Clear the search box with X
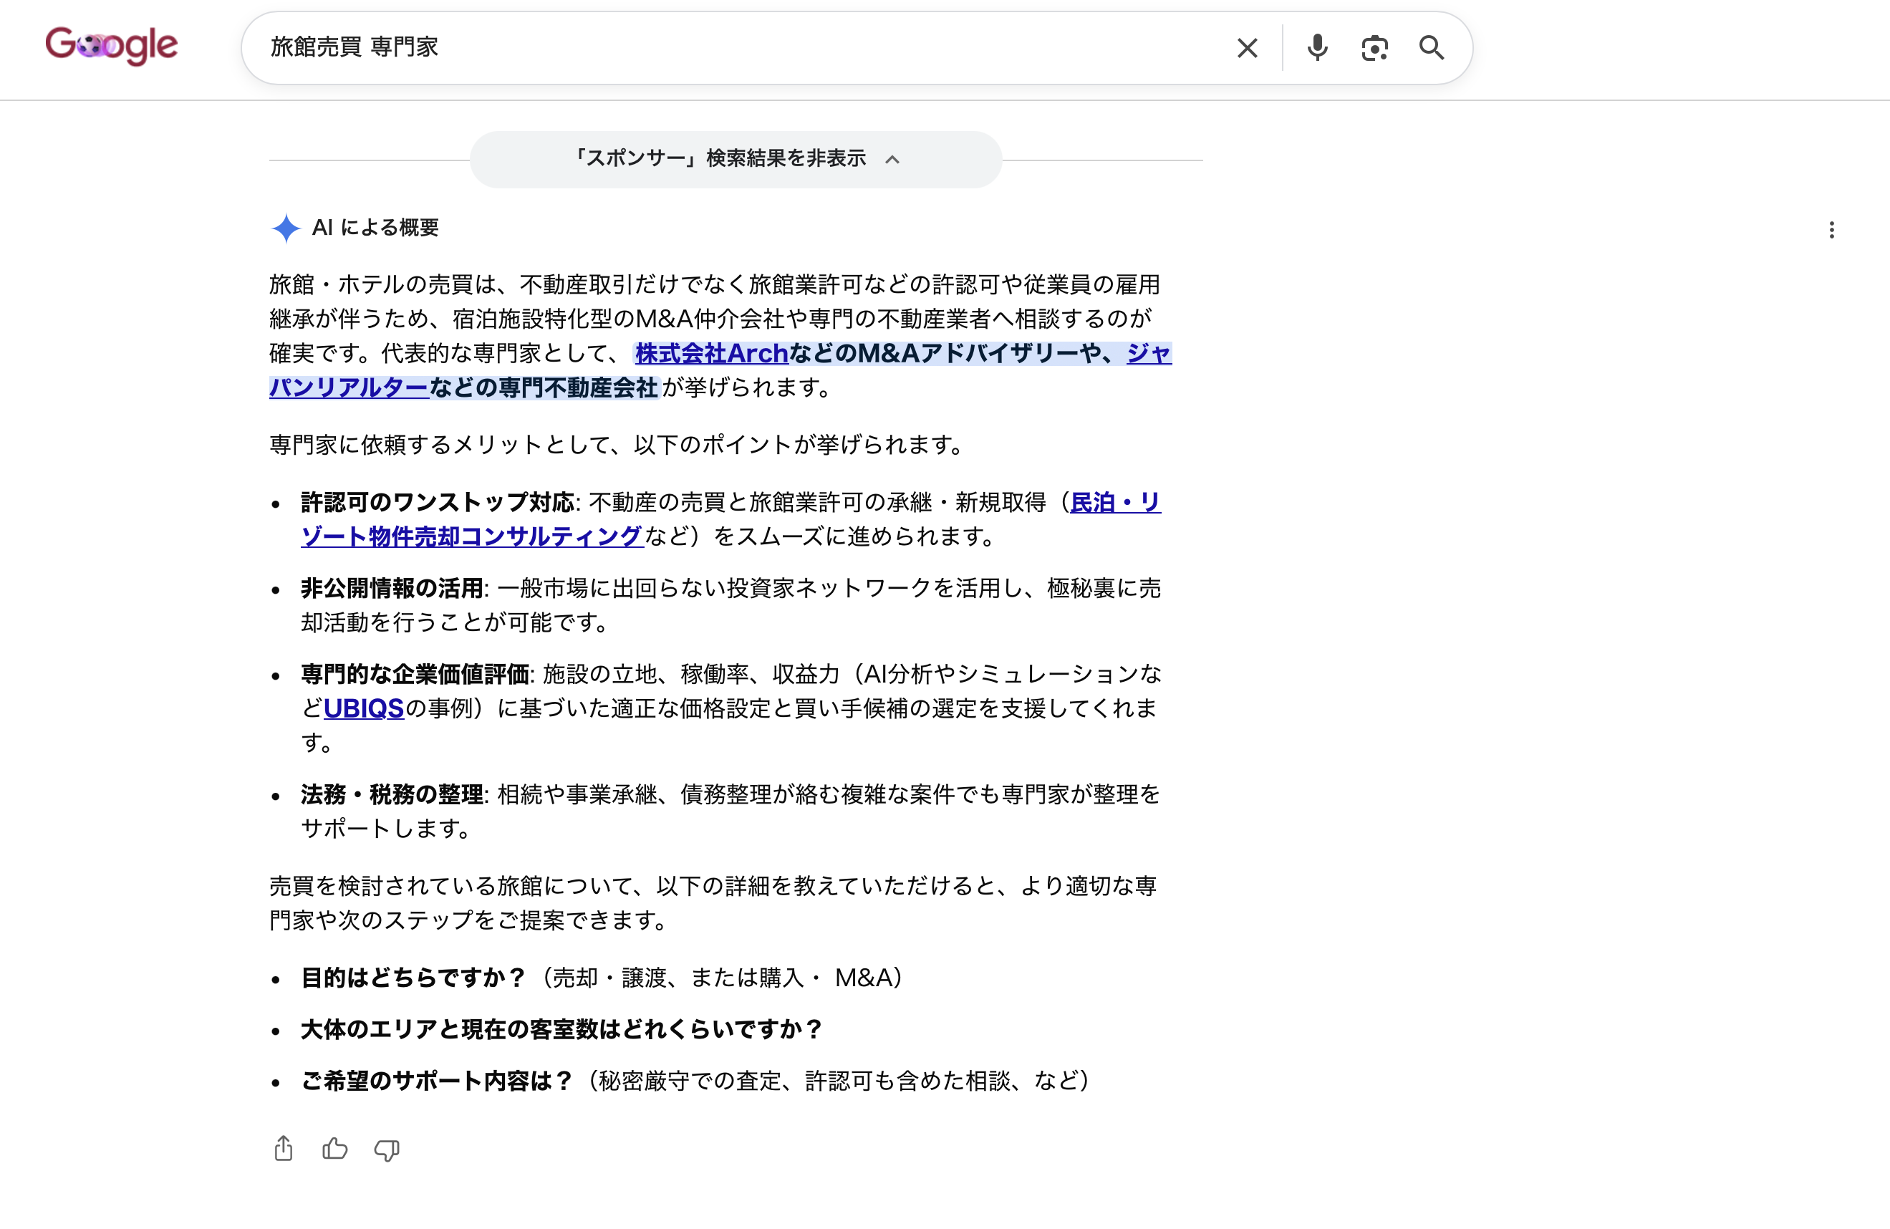This screenshot has height=1229, width=1890. 1247,48
